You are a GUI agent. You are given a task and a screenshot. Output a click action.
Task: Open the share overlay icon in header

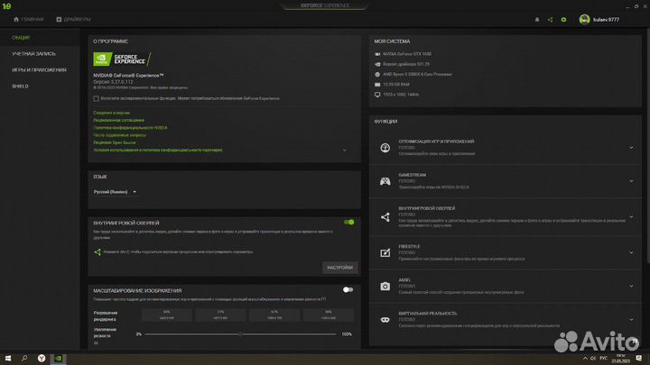click(551, 18)
